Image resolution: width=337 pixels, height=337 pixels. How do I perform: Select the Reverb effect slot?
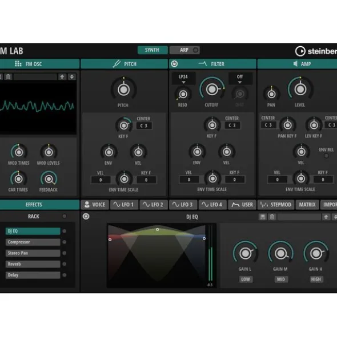point(33,264)
